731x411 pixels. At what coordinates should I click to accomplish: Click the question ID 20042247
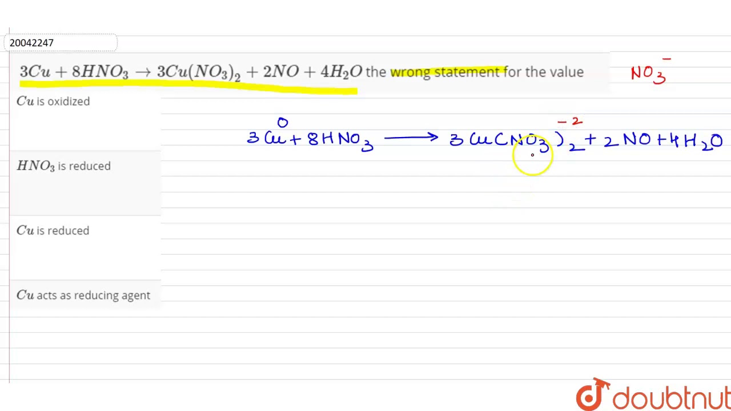(31, 43)
